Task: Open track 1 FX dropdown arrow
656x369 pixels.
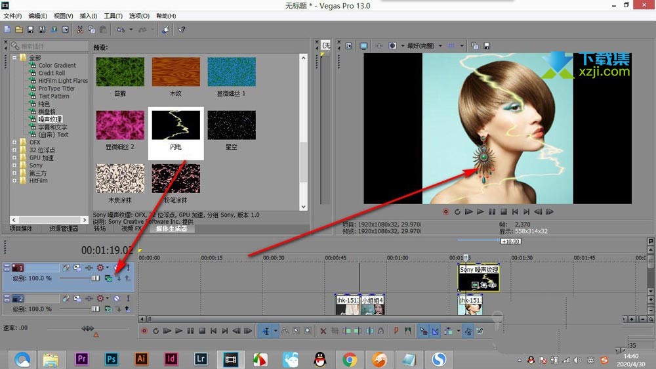Action: [108, 267]
